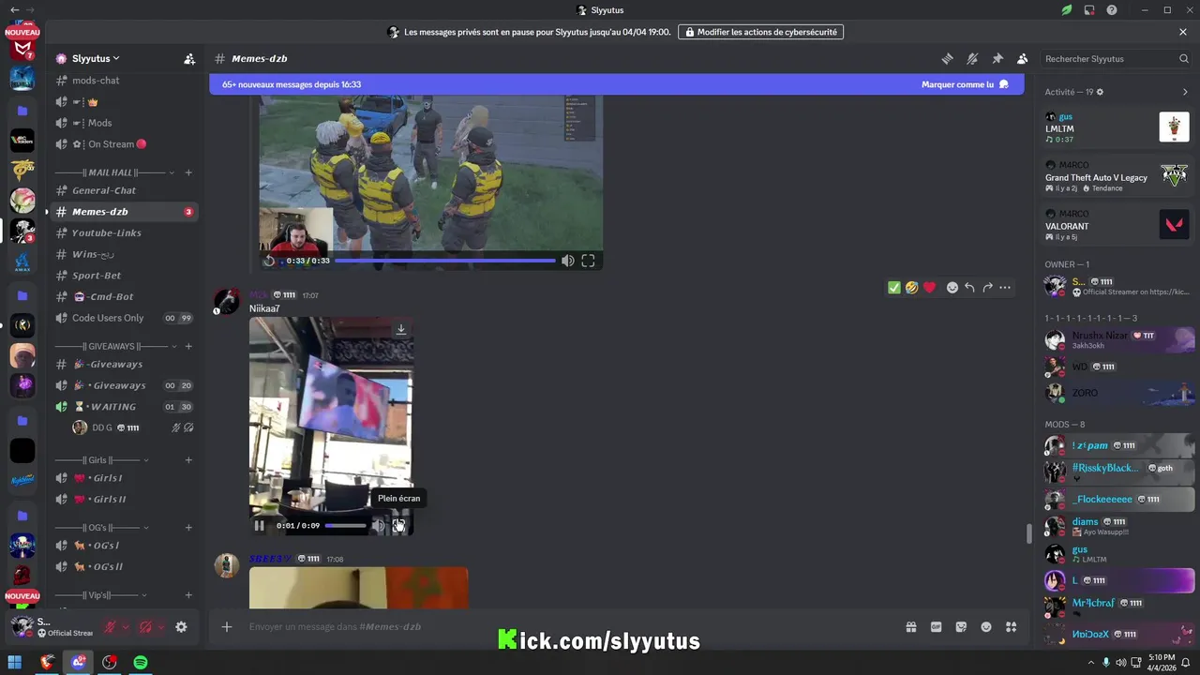
Task: Open the mods-chat channel
Action: (x=124, y=81)
